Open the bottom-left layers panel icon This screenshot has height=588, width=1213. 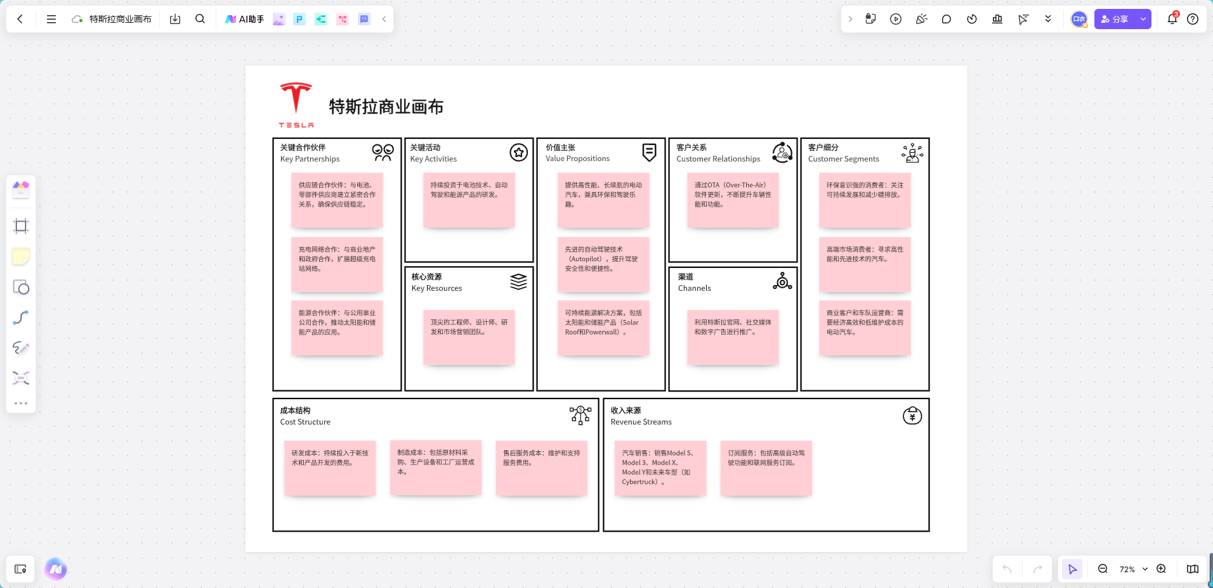coord(20,569)
